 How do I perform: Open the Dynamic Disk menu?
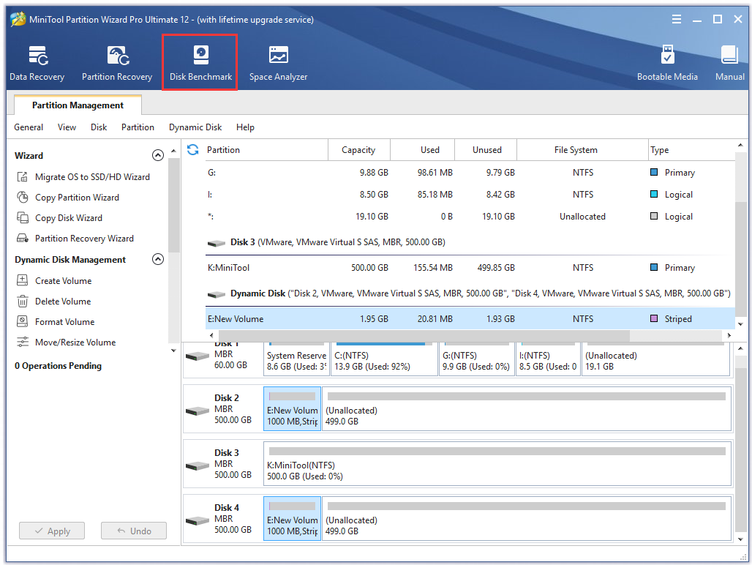point(195,127)
